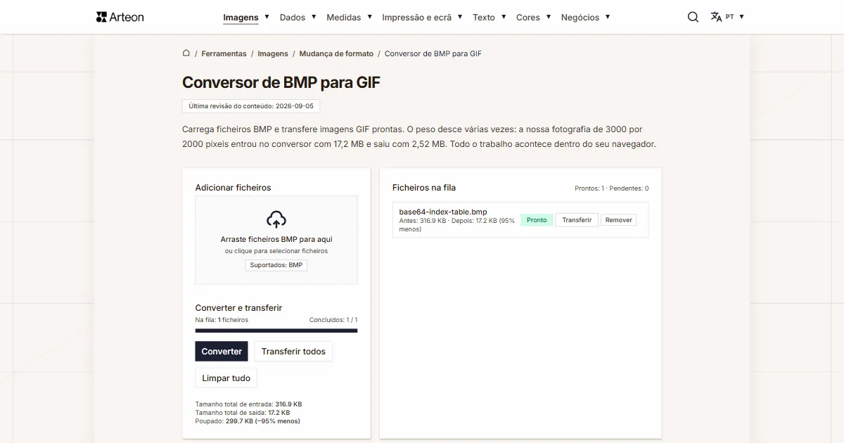The image size is (844, 443).
Task: Open the Negócios menu
Action: [580, 18]
